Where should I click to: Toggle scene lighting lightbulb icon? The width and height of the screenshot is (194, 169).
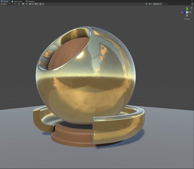pyautogui.click(x=23, y=4)
